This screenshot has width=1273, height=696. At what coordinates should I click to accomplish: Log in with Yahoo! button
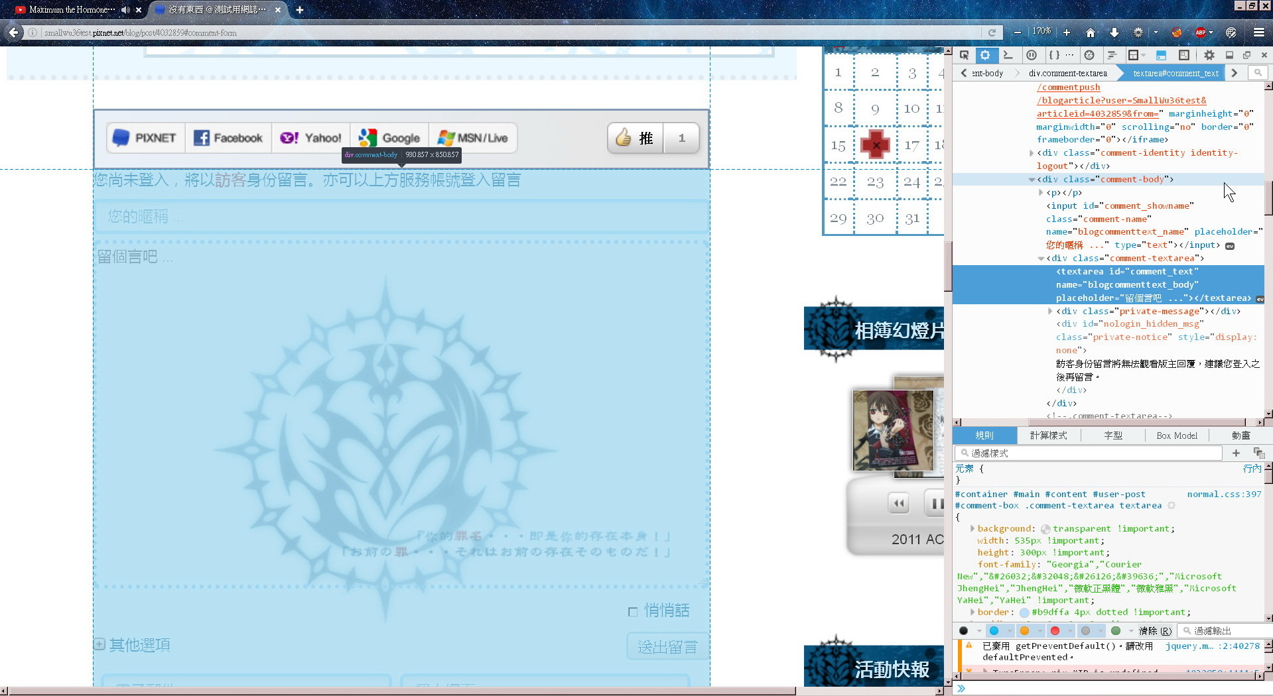click(310, 138)
